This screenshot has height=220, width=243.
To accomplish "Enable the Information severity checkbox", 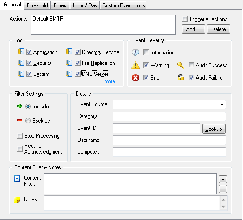I will 146,52.
